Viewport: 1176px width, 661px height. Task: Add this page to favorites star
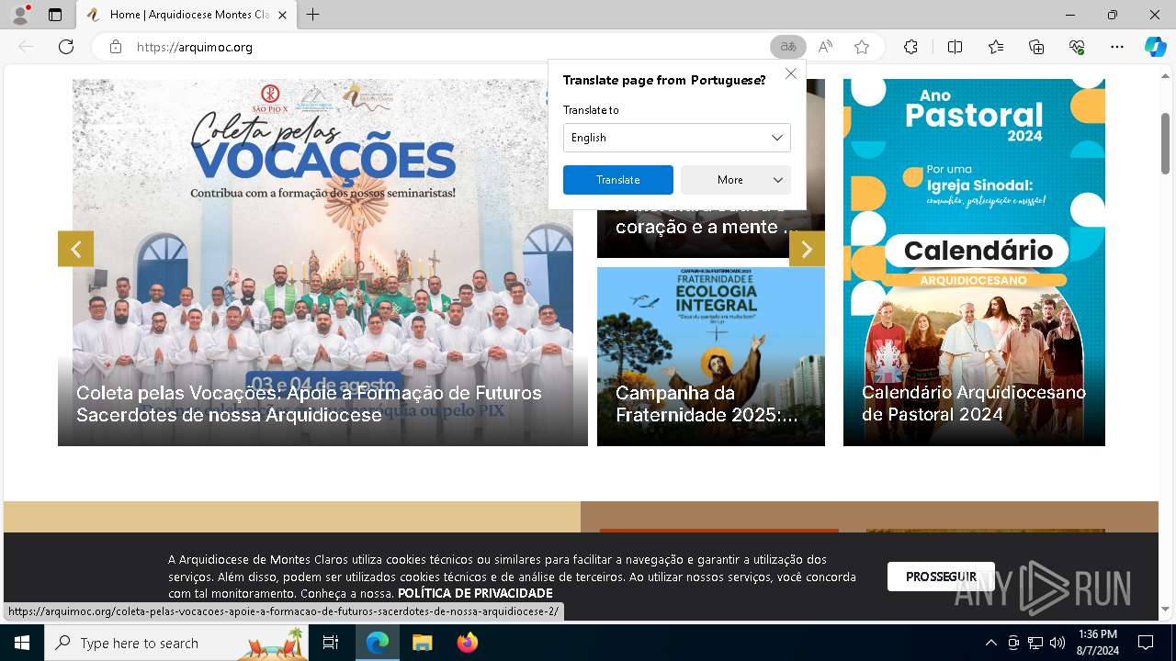point(861,47)
